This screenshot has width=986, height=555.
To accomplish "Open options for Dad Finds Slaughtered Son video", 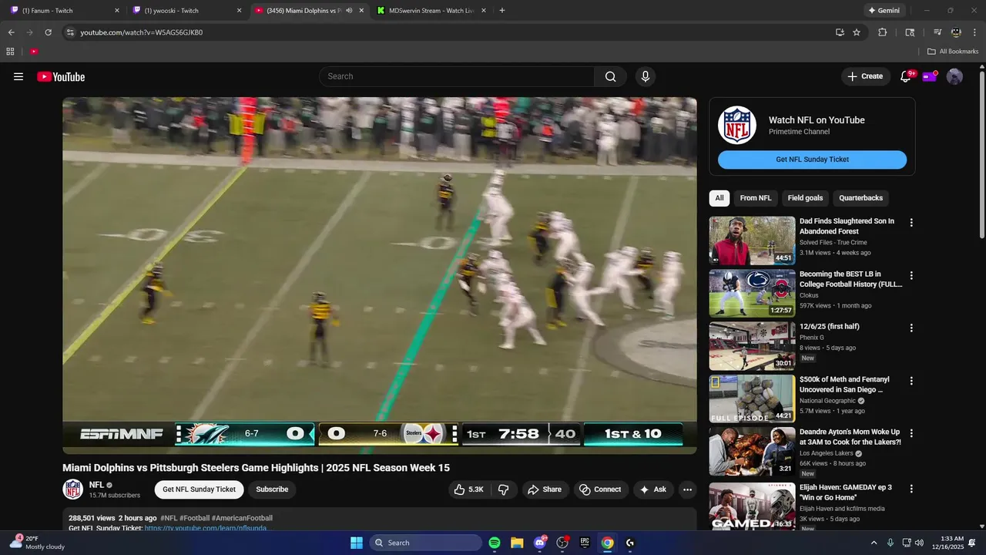I will click(x=911, y=222).
